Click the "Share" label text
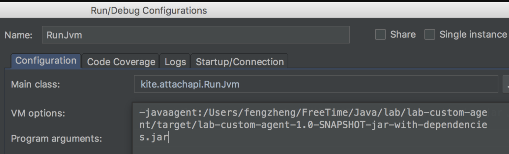 click(x=403, y=34)
